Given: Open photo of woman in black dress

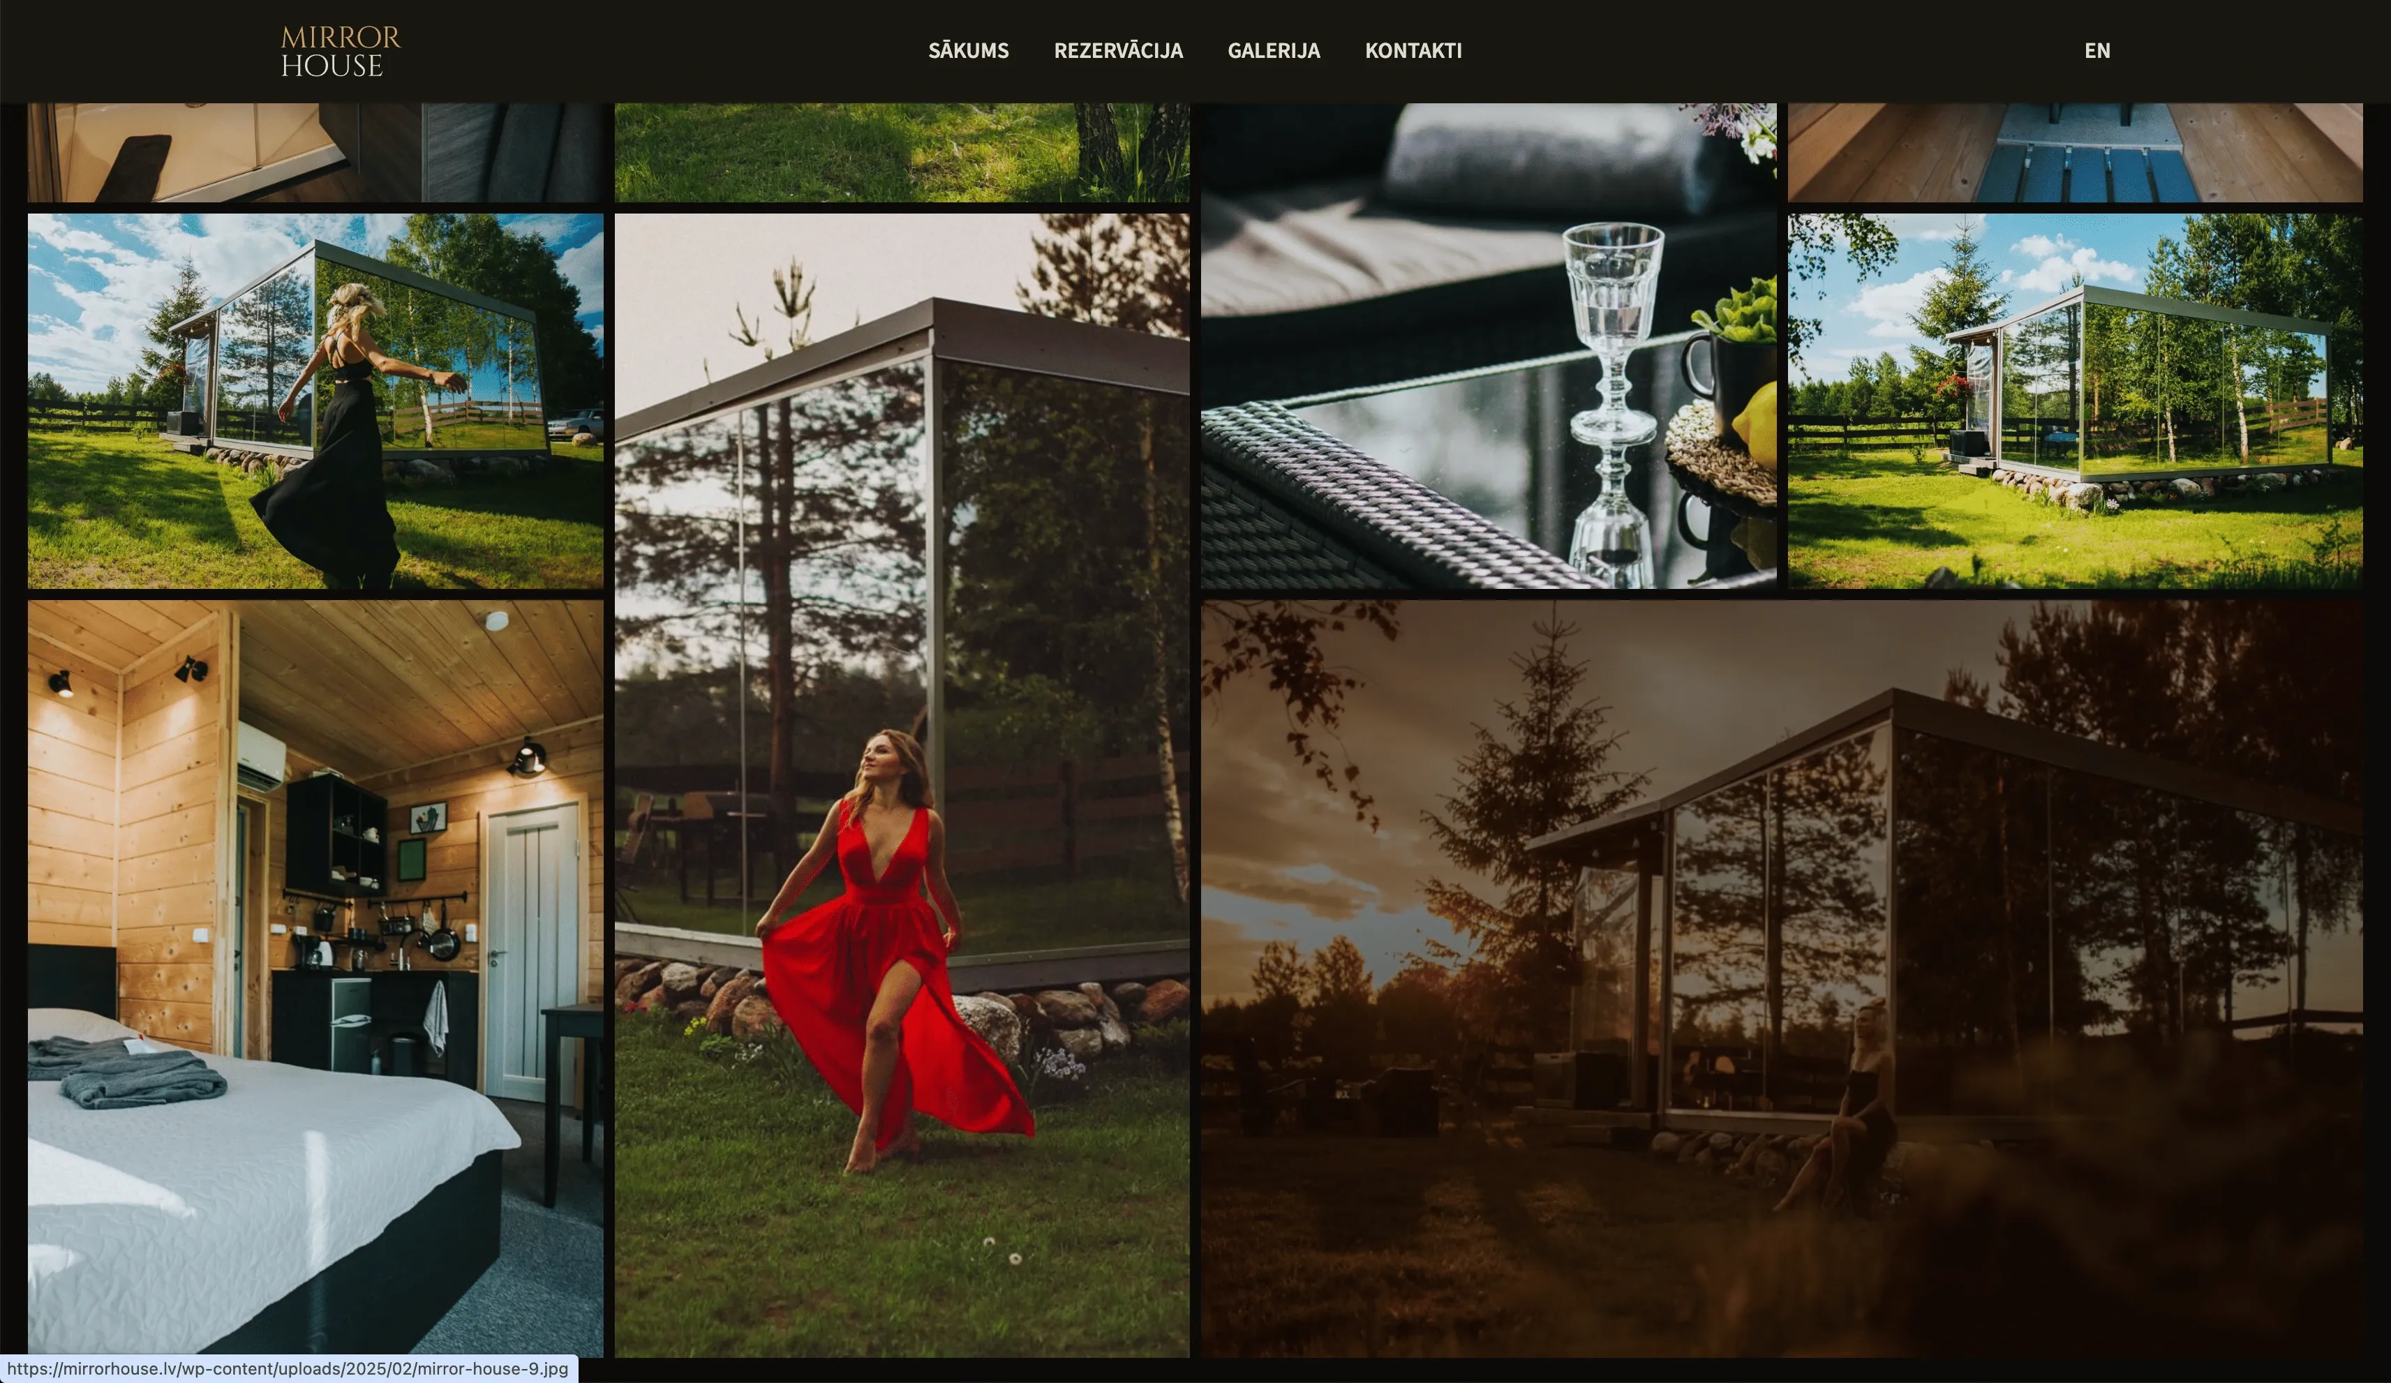Looking at the screenshot, I should (315, 401).
